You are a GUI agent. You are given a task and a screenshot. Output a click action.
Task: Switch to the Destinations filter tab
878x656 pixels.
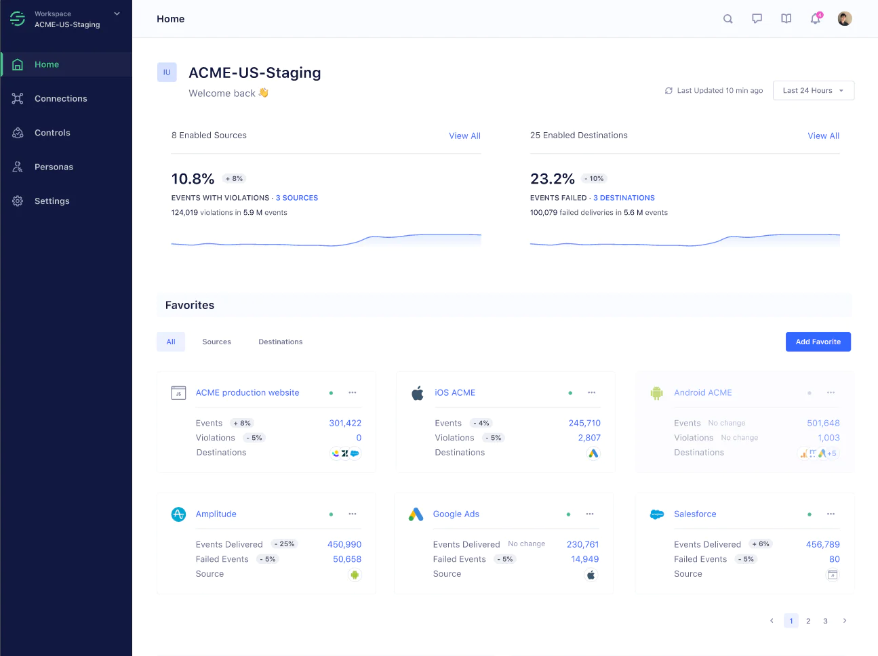tap(280, 342)
